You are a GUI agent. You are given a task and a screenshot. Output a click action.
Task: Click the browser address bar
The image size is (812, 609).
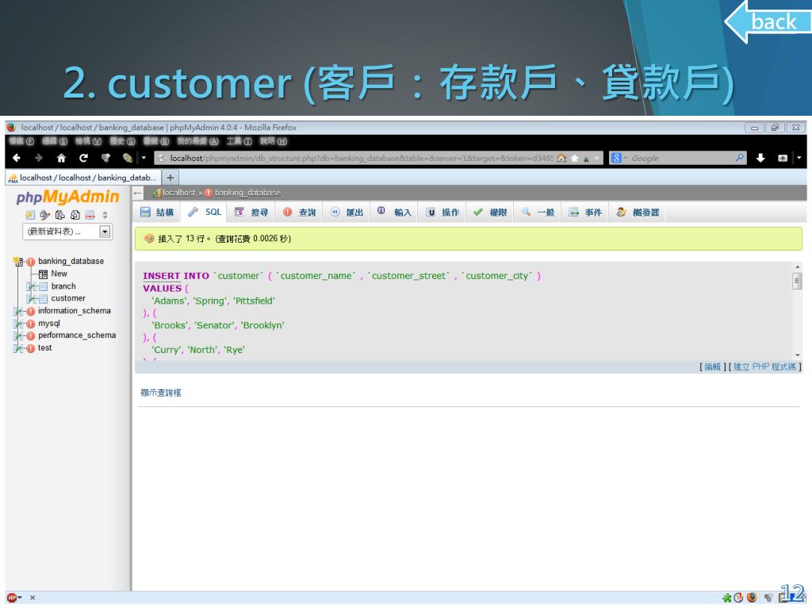coord(361,158)
